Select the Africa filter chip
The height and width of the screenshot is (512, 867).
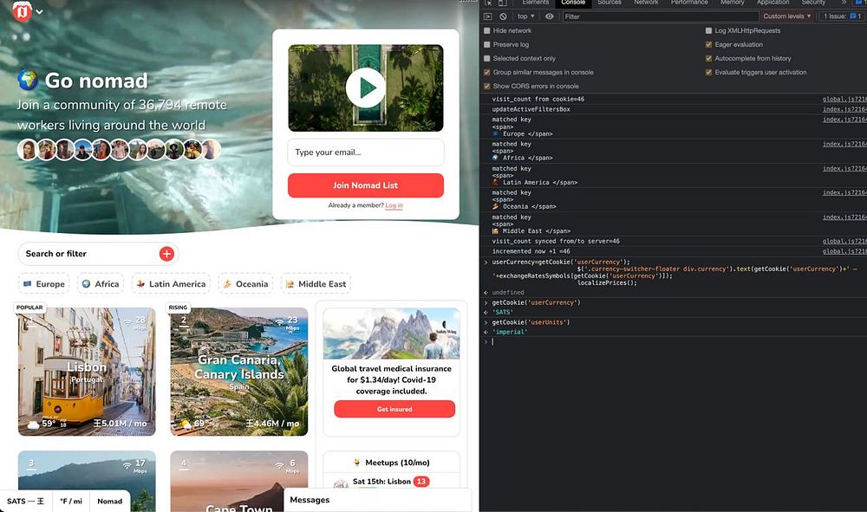[x=101, y=284]
